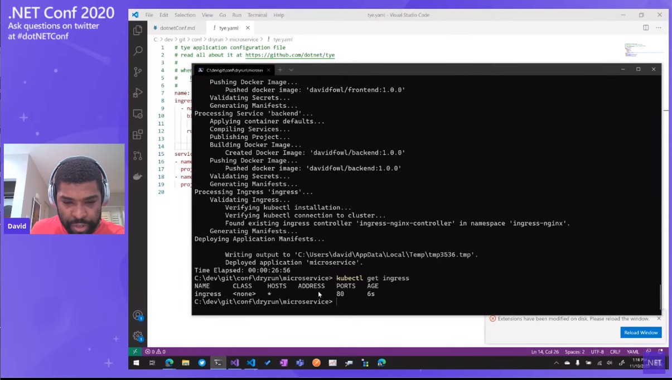672x380 pixels.
Task: Change indentation via 'Spaces: 2'
Action: click(x=574, y=352)
